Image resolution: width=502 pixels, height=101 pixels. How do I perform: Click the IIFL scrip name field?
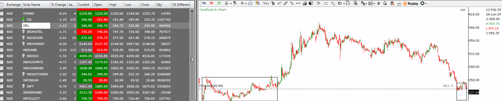coord(36,26)
